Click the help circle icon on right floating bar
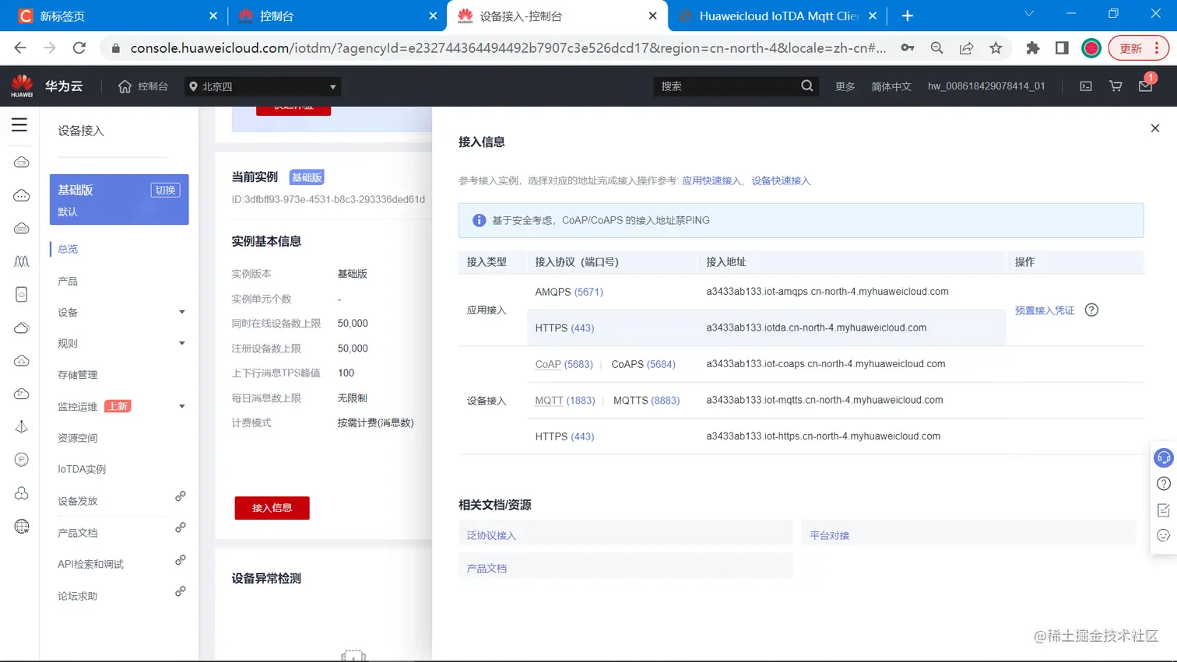Screen dimensions: 1177x662 point(1164,484)
